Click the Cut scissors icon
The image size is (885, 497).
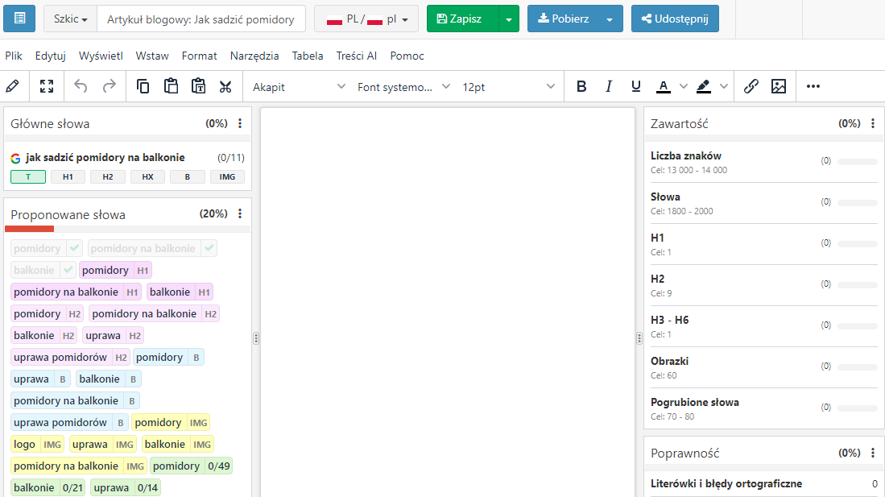[225, 86]
